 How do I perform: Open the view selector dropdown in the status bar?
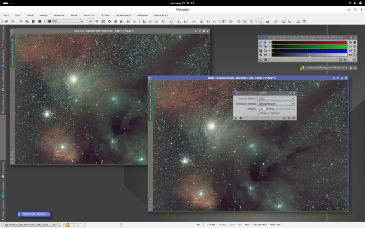(30, 225)
